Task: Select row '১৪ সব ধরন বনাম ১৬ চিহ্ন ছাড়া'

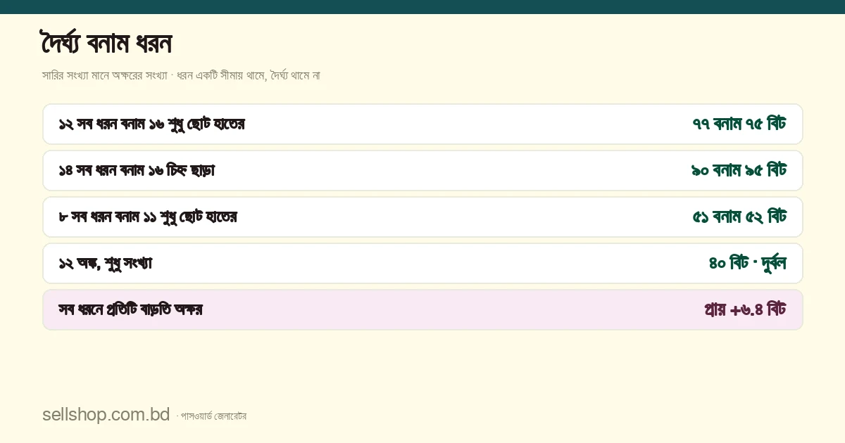Action: tap(423, 171)
